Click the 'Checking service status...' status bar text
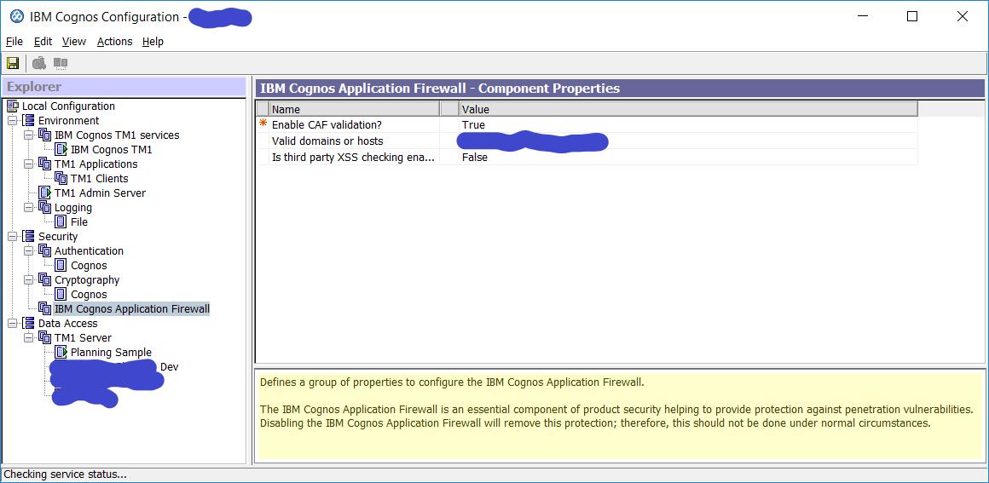Image resolution: width=989 pixels, height=483 pixels. (x=66, y=474)
